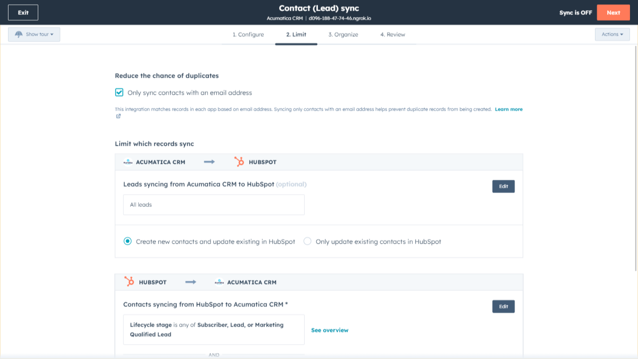Click the arrow icon between Acumatica CRM and HubSpot
Viewport: 638px width, 359px height.
coord(209,162)
